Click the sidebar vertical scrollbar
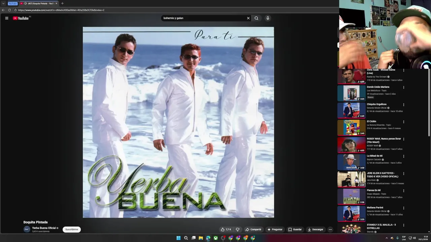Screen dimensions: 431x242 429,103
